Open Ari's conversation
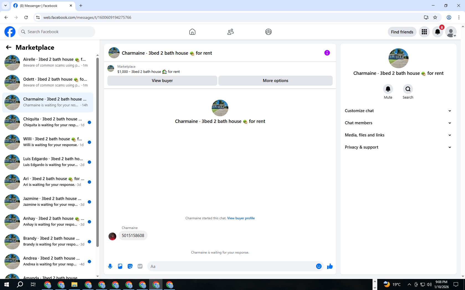Screen dimensions: 465x290 coord(48,182)
